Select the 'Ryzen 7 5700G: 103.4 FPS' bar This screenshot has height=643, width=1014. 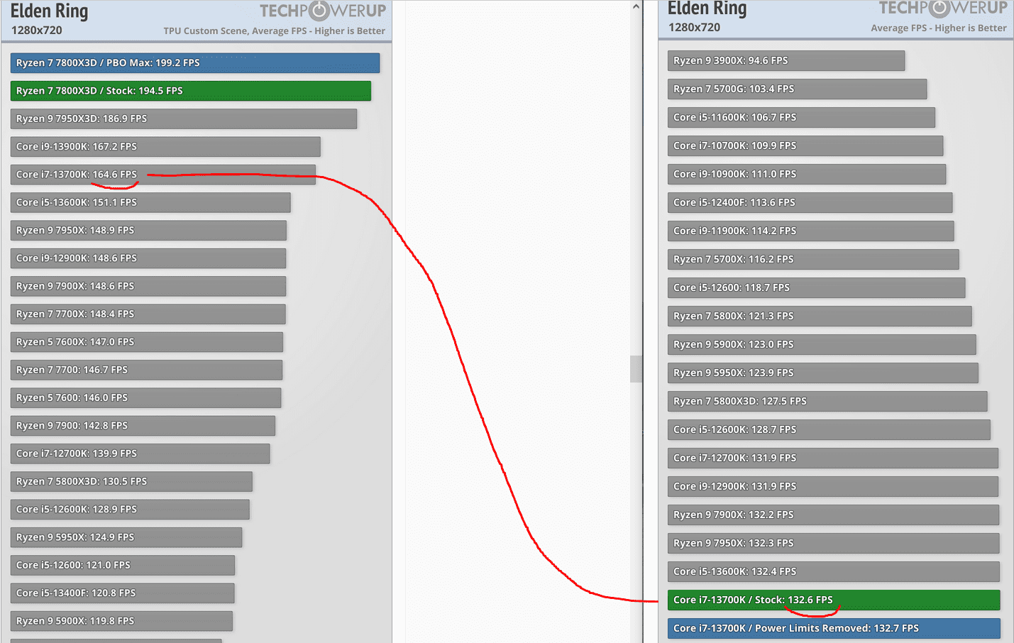(798, 89)
